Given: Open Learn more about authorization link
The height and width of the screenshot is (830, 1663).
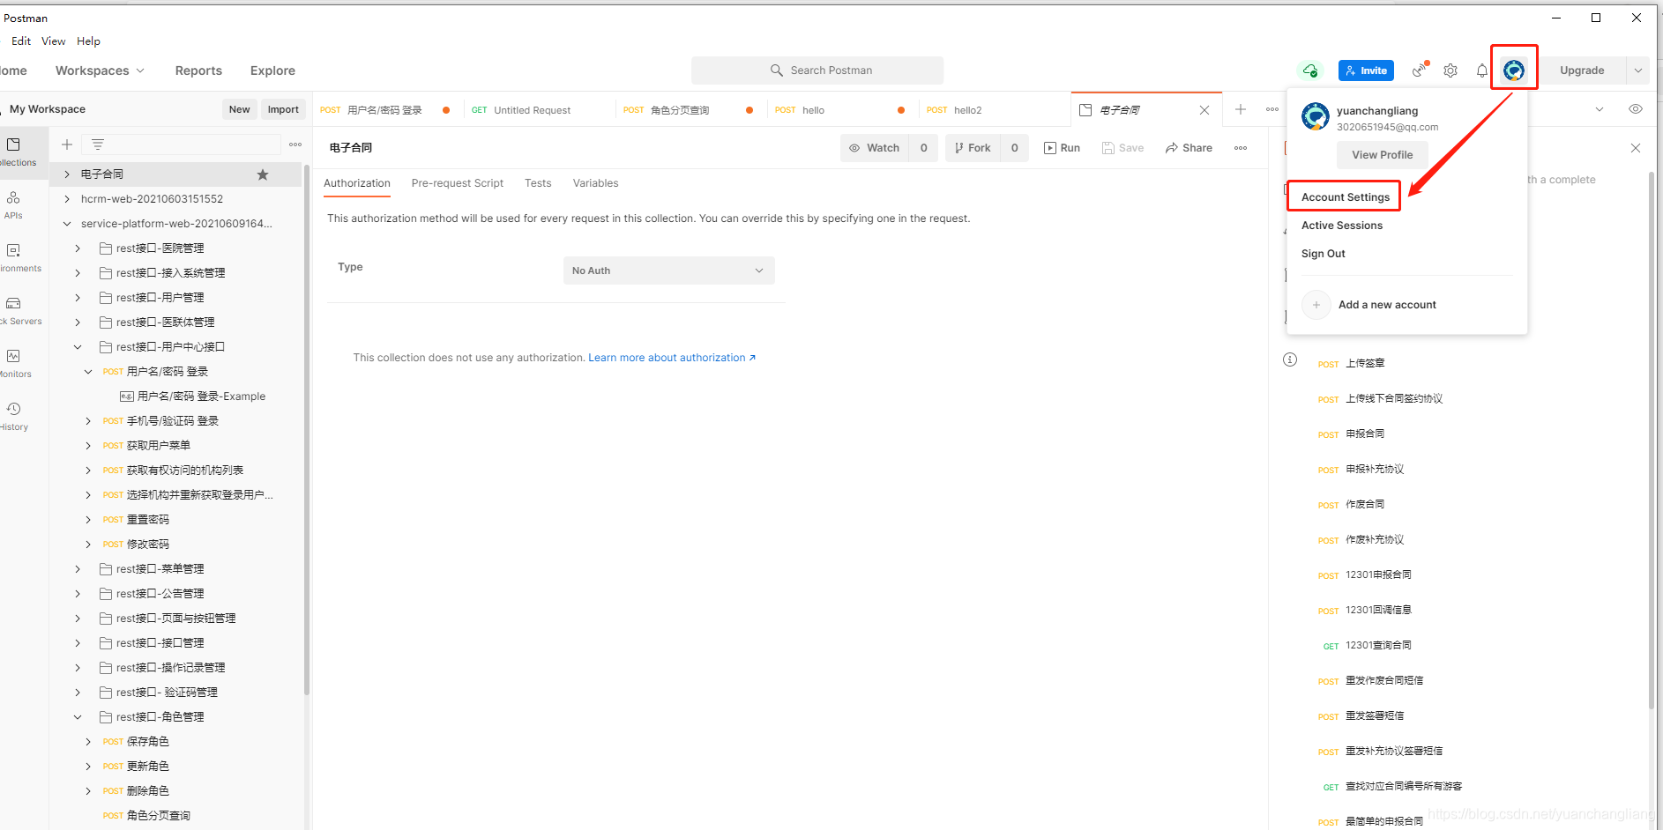Looking at the screenshot, I should click(x=672, y=358).
